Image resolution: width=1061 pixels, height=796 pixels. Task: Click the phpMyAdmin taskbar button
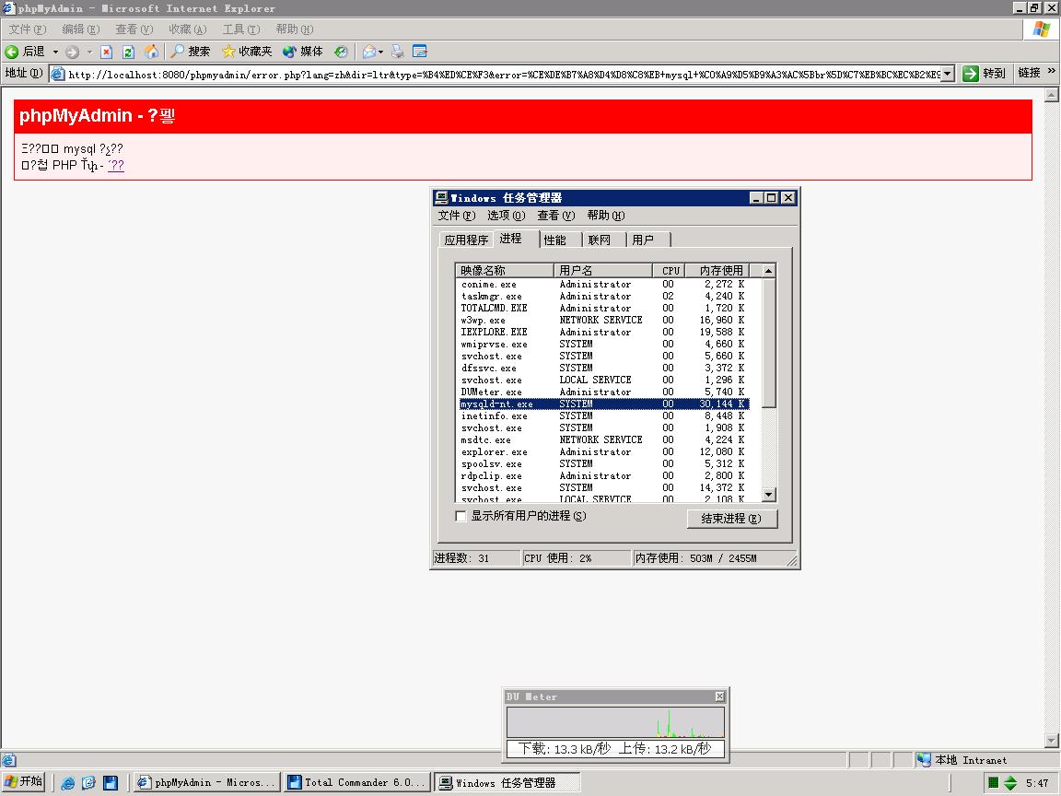(206, 782)
